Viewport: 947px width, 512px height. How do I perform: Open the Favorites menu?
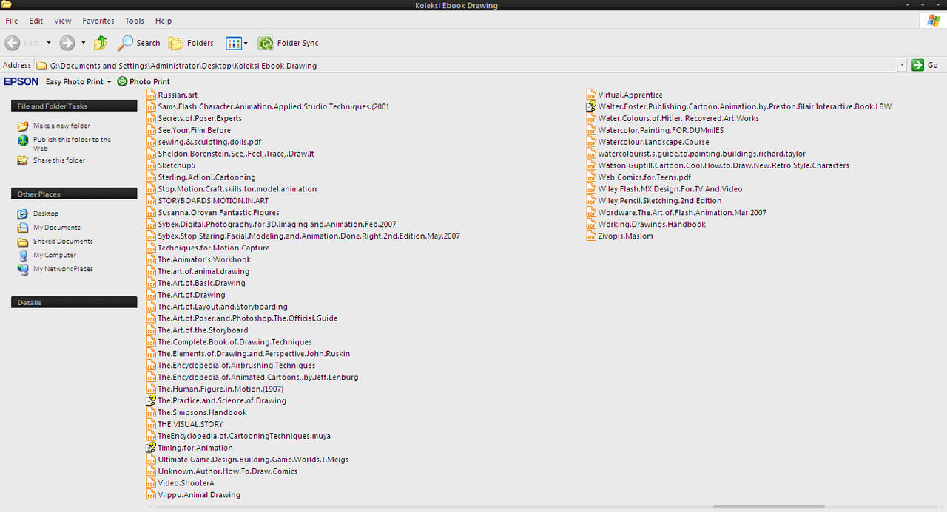pos(98,21)
